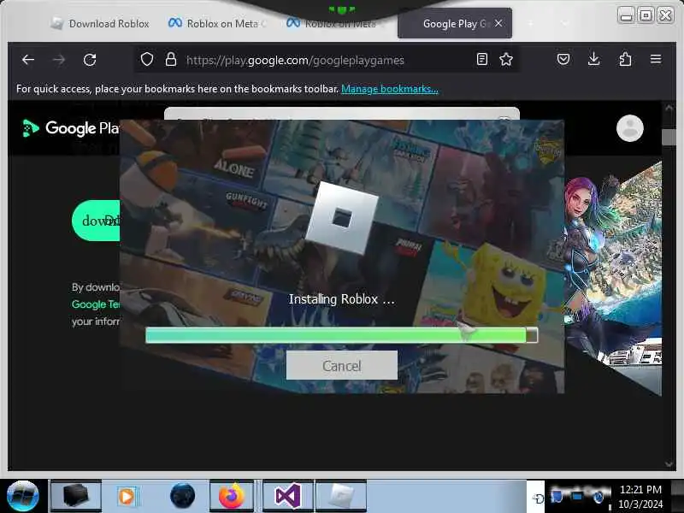The image size is (684, 513).
Task: Open the Google account avatar
Action: (x=629, y=128)
